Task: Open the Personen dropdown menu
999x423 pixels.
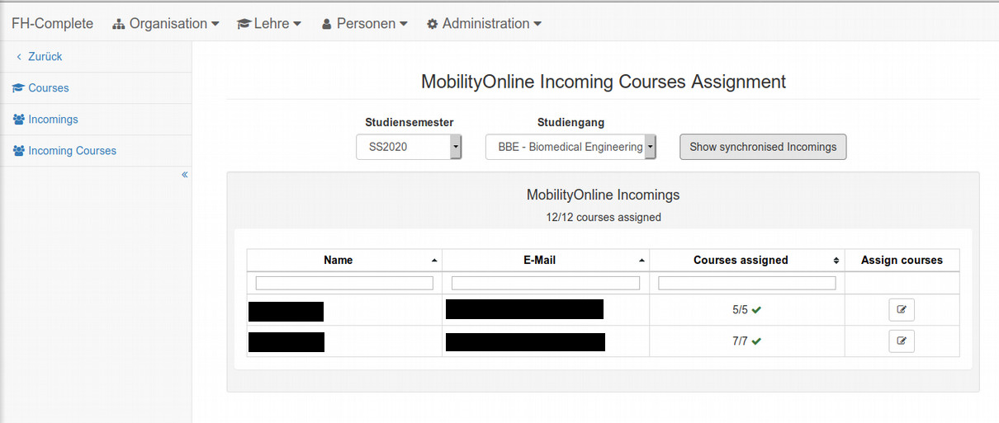Action: (364, 24)
